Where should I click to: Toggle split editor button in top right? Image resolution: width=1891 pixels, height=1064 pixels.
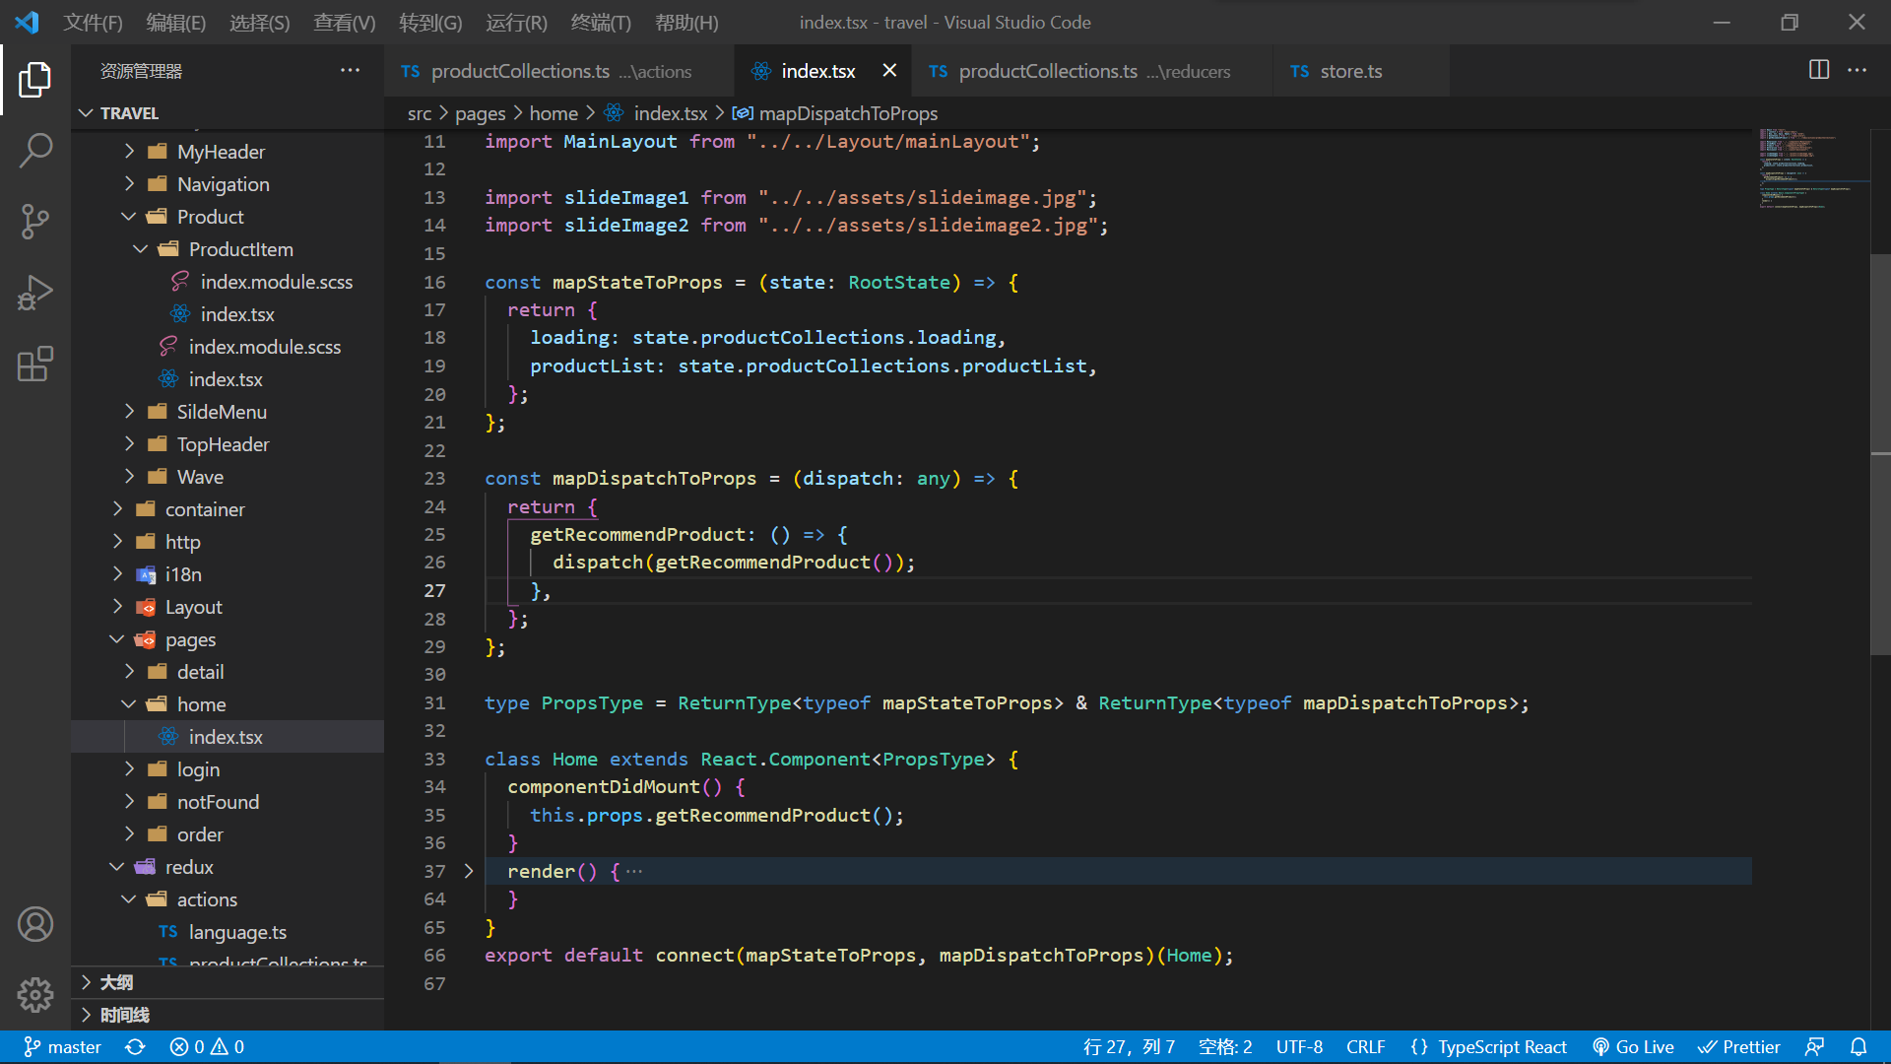(x=1818, y=70)
